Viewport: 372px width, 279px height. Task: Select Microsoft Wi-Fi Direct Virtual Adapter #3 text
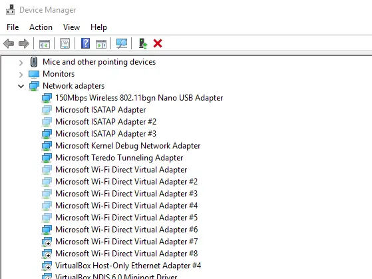pos(126,194)
